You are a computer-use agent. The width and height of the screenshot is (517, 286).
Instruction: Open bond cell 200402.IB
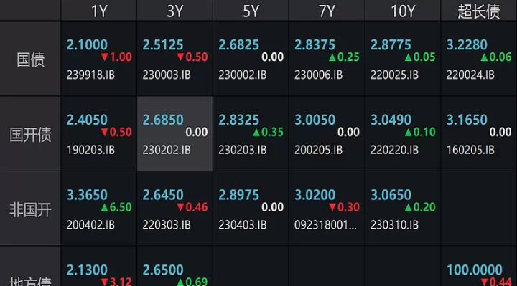[99, 209]
